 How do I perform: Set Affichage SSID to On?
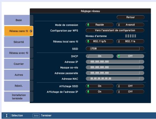click(100, 86)
